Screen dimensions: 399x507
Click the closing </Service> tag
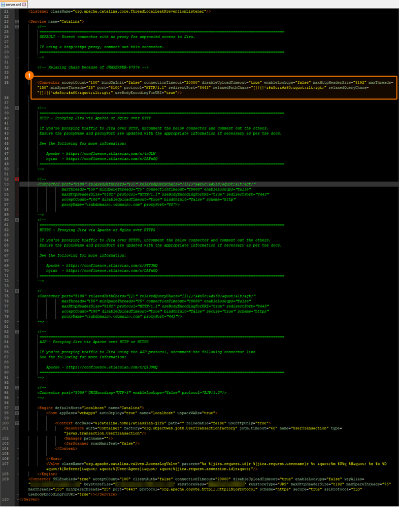tap(106, 494)
